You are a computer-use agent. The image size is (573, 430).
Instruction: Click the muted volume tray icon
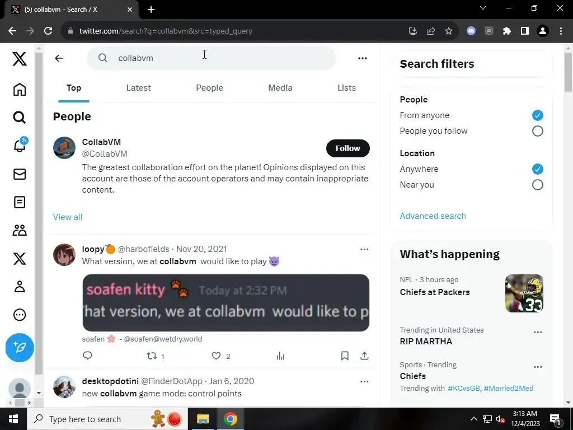[x=501, y=419]
